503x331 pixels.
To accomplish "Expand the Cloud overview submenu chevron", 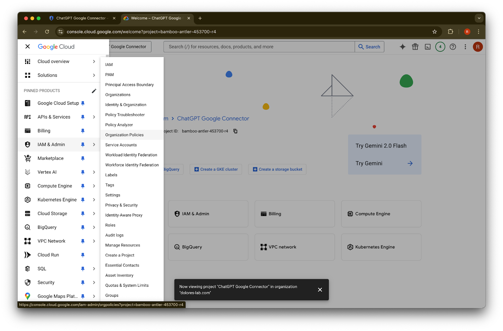I will click(x=94, y=62).
